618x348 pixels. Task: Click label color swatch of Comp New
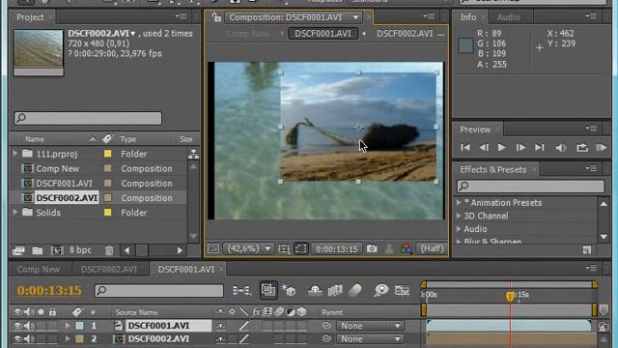tap(107, 168)
